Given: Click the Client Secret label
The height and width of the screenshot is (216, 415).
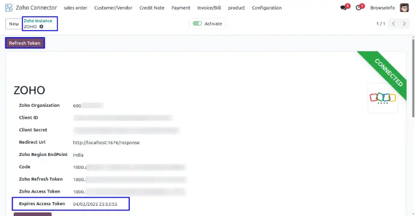Looking at the screenshot, I should (33, 130).
